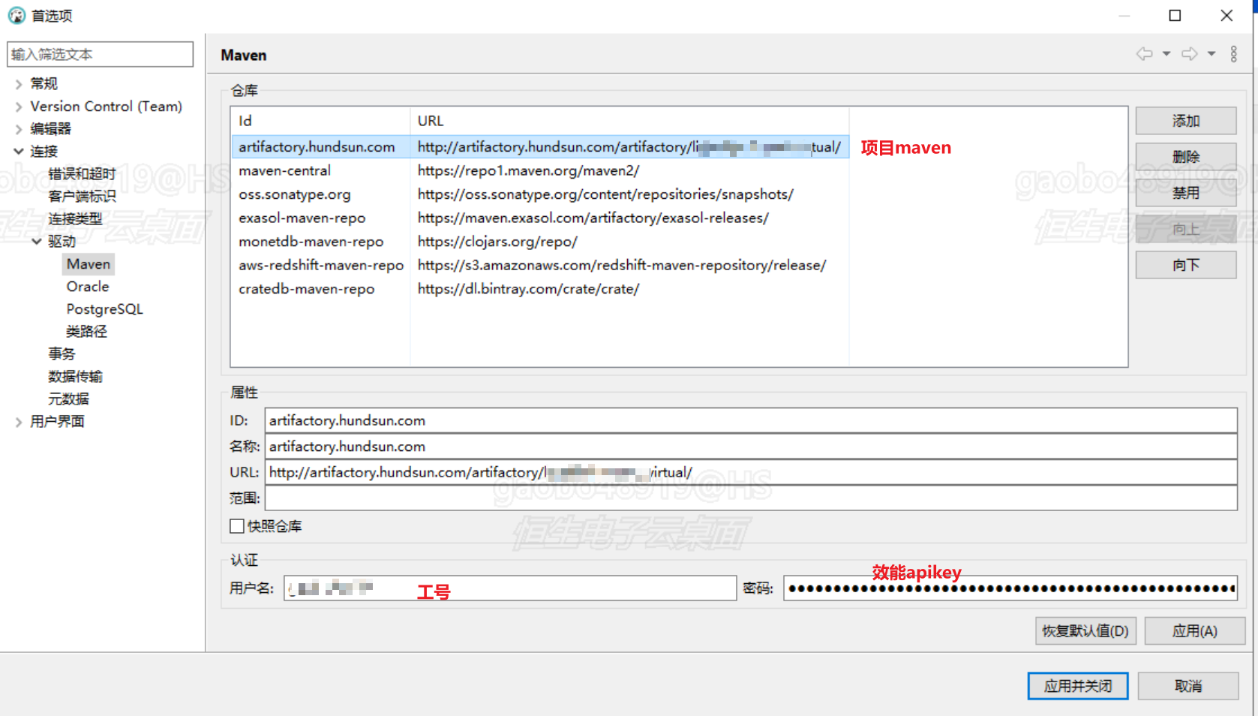Expand the 常规 tree node
This screenshot has height=716, width=1258.
click(x=19, y=84)
